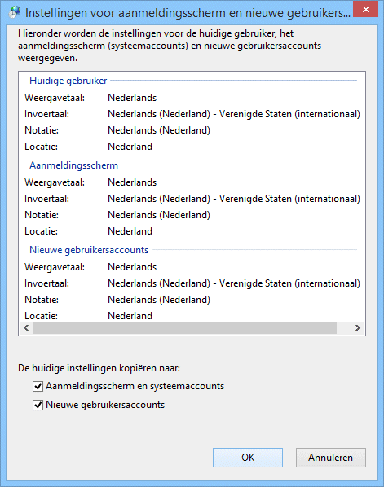Image resolution: width=384 pixels, height=487 pixels.
Task: Click the right arrow of horizontal scrollbar
Action: [358, 327]
